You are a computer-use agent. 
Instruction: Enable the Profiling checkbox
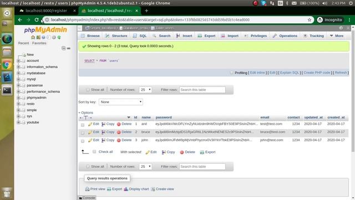pos(231,73)
